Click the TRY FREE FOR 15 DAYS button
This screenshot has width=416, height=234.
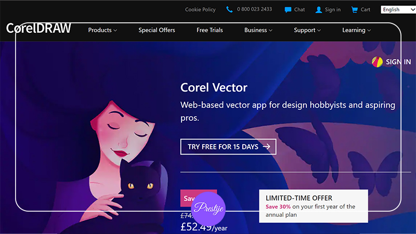pyautogui.click(x=228, y=147)
